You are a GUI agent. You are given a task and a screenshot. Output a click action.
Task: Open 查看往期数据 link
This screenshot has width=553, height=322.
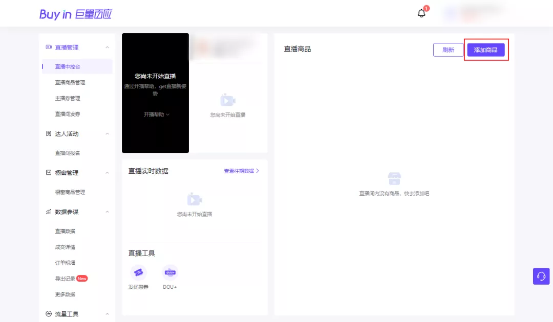point(242,171)
